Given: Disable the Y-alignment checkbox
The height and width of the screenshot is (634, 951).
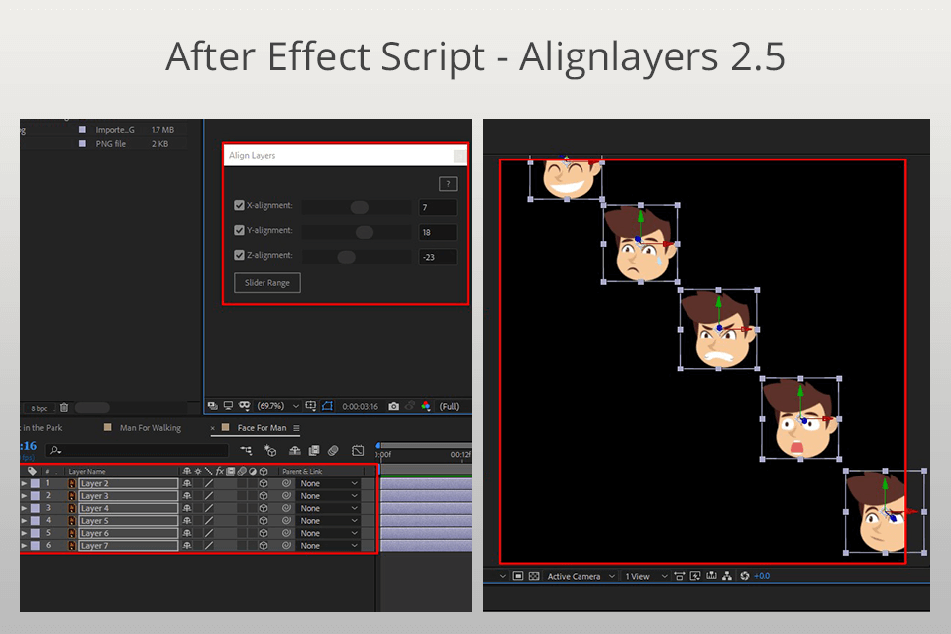Looking at the screenshot, I should click(239, 230).
